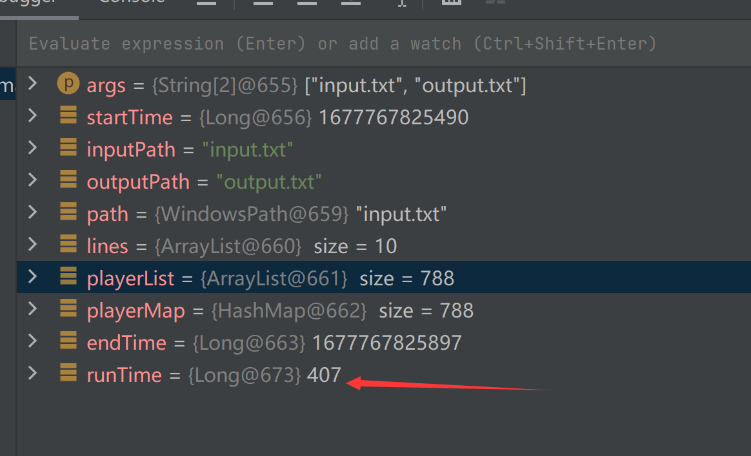Image resolution: width=751 pixels, height=456 pixels.
Task: Click the variable icon next to outputPath
Action: 68,180
